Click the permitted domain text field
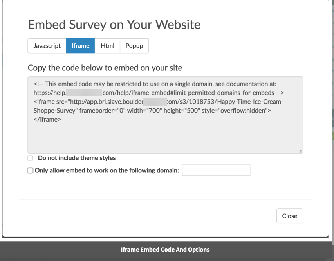 pos(216,170)
